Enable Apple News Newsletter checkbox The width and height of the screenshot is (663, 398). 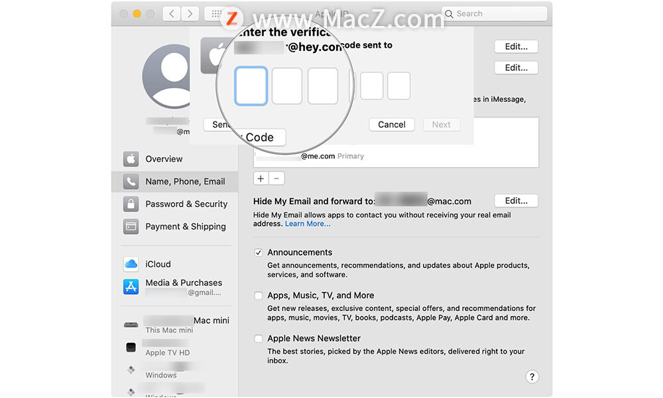[259, 339]
